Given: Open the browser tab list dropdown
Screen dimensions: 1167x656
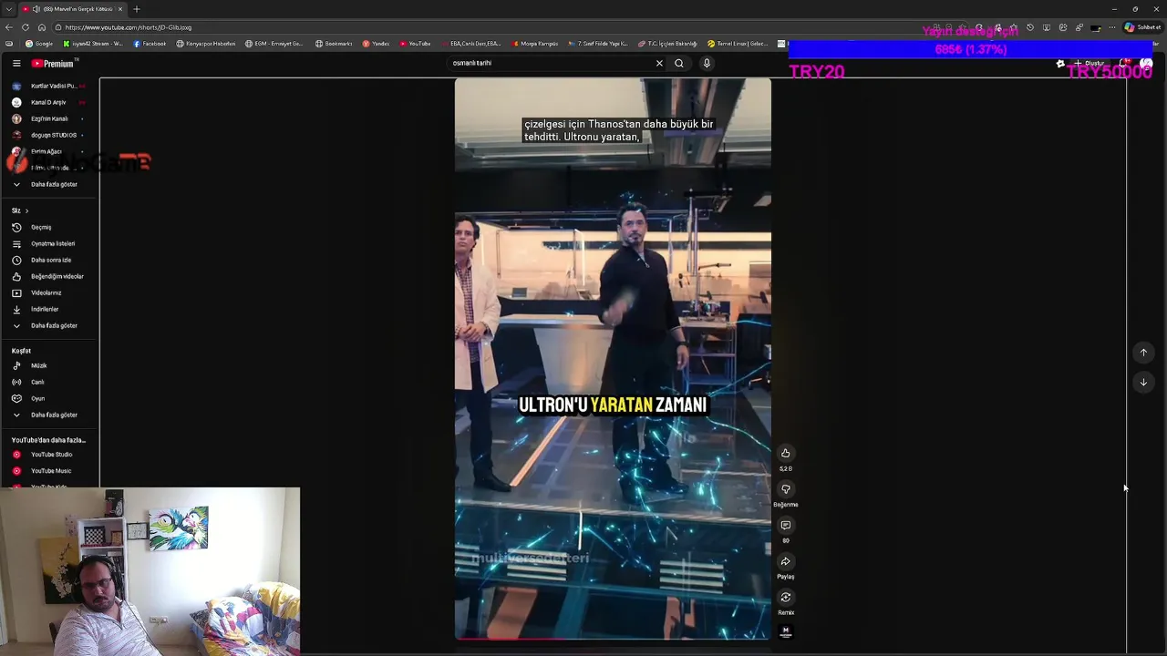Looking at the screenshot, I should pyautogui.click(x=7, y=9).
